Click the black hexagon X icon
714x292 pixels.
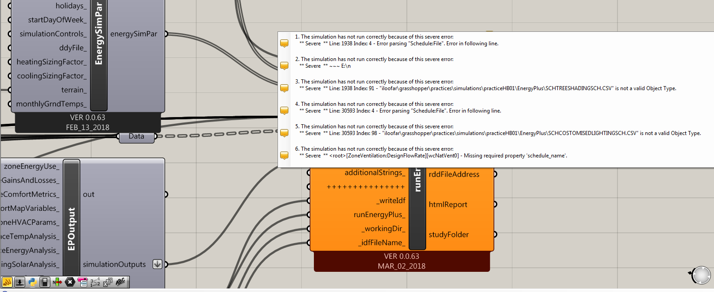(x=70, y=282)
